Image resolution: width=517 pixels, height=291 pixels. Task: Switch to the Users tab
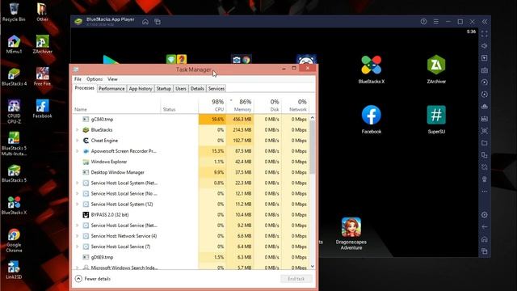click(x=181, y=89)
